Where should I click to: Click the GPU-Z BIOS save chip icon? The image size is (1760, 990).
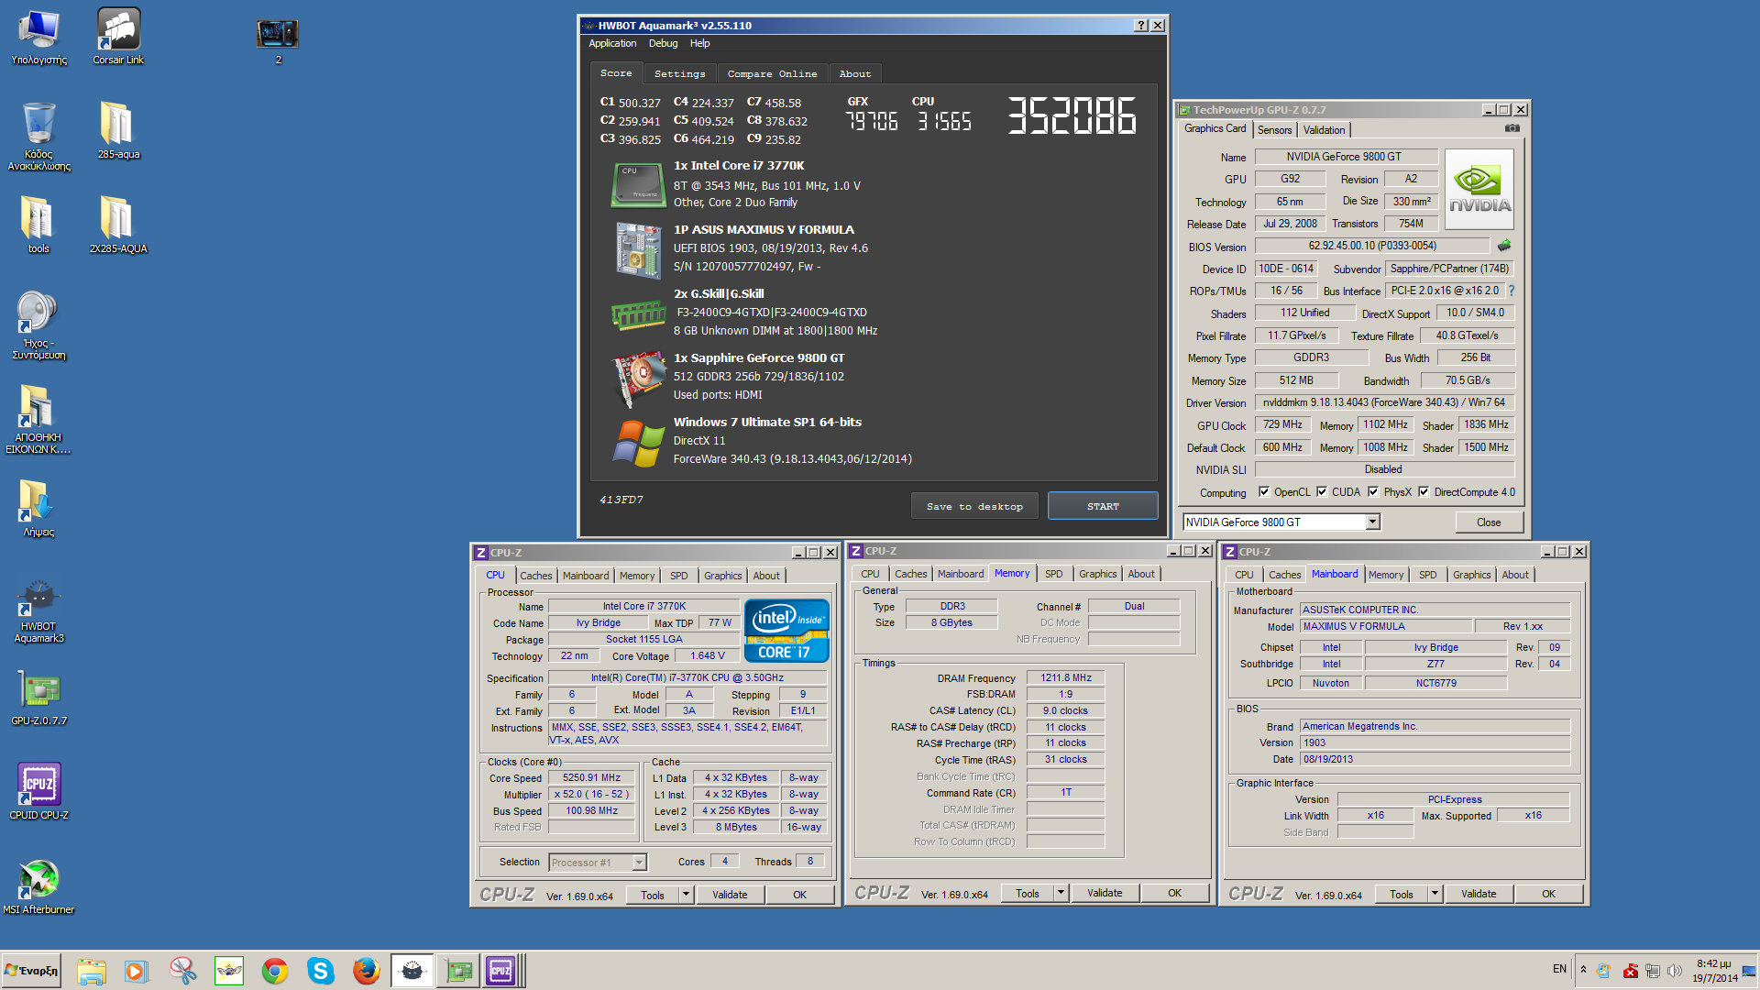point(1504,246)
